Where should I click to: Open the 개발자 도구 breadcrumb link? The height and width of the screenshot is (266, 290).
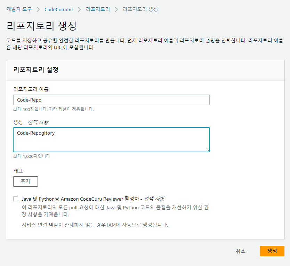[x=19, y=9]
